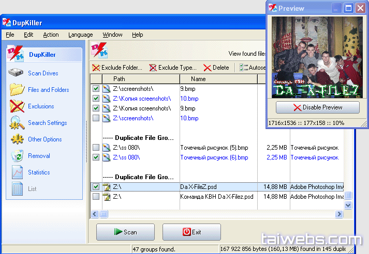Open the Action menu
The height and width of the screenshot is (254, 369).
click(51, 35)
